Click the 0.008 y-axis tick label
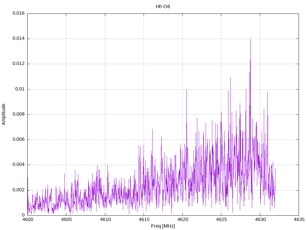Image resolution: width=307 pixels, height=230 pixels. 19,114
